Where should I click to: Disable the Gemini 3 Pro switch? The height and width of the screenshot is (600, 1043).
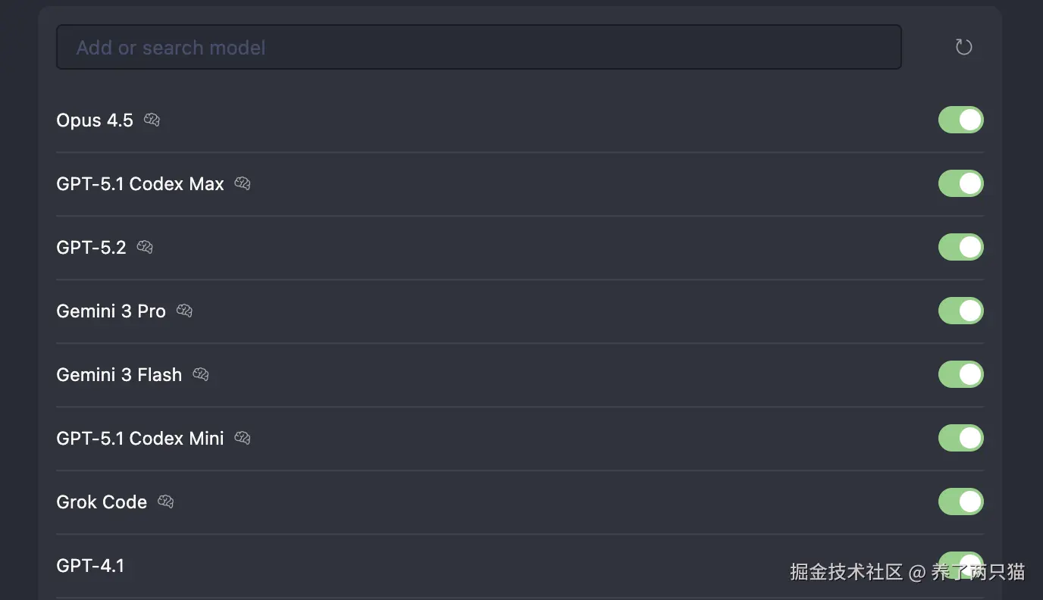click(960, 311)
